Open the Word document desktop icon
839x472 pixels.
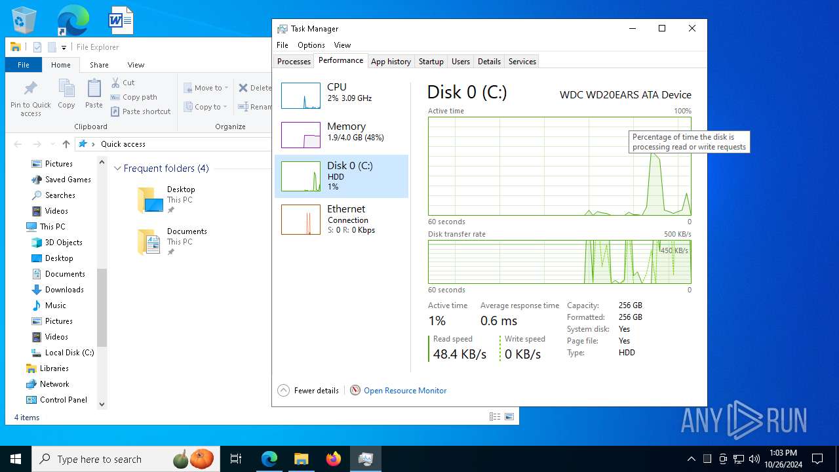pos(121,20)
